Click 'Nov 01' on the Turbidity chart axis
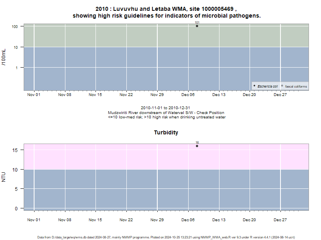 point(34,220)
